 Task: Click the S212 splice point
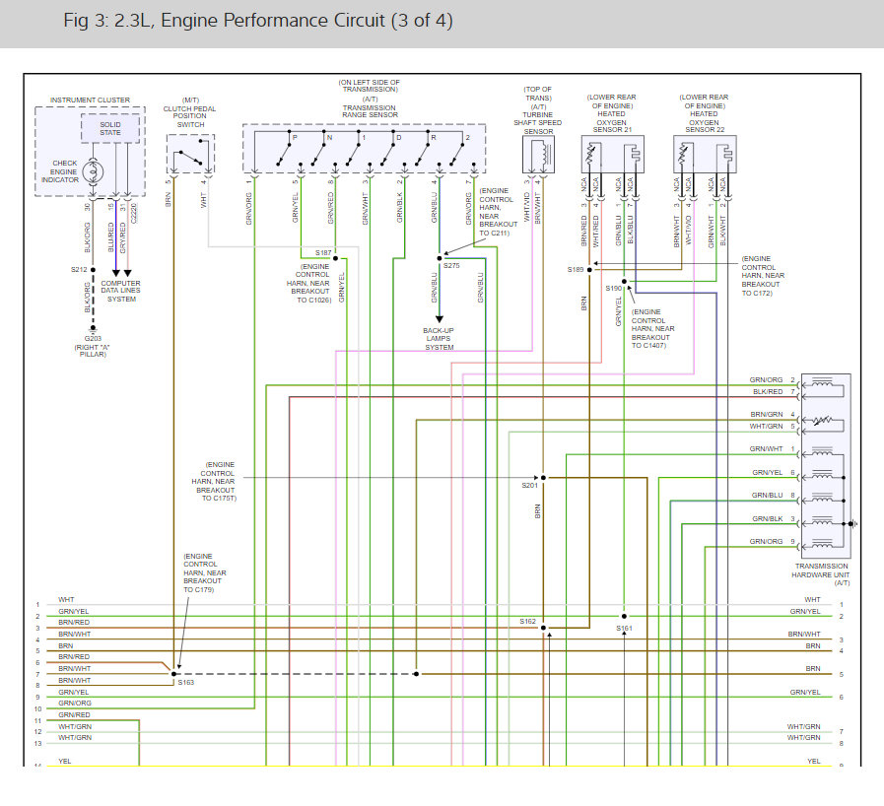pos(94,268)
